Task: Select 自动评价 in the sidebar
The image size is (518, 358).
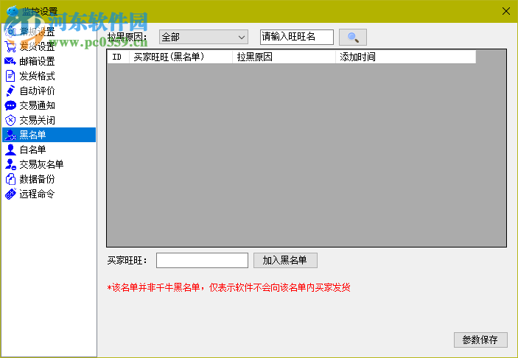Action: (x=49, y=91)
